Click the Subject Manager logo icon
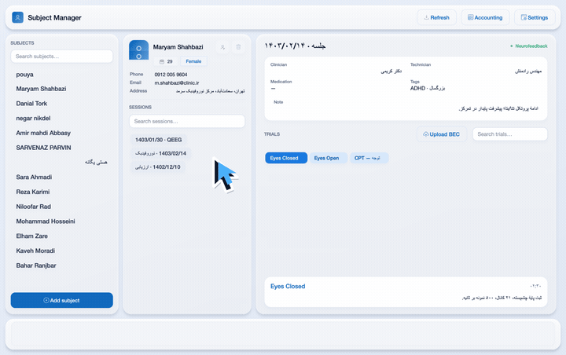 coord(17,17)
